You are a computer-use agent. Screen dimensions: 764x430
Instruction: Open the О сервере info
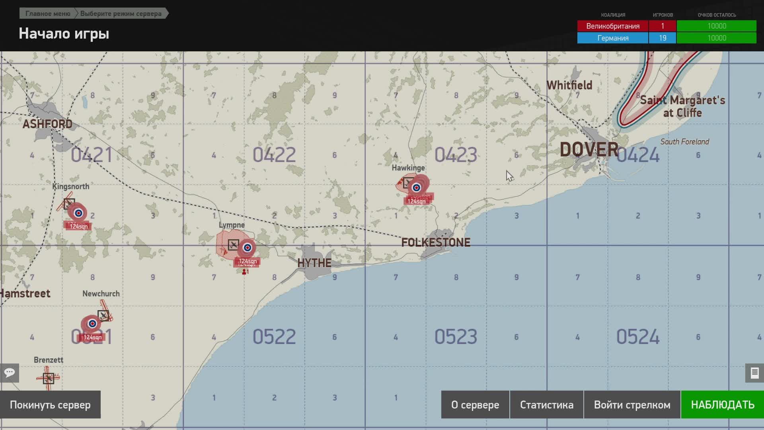(x=475, y=405)
